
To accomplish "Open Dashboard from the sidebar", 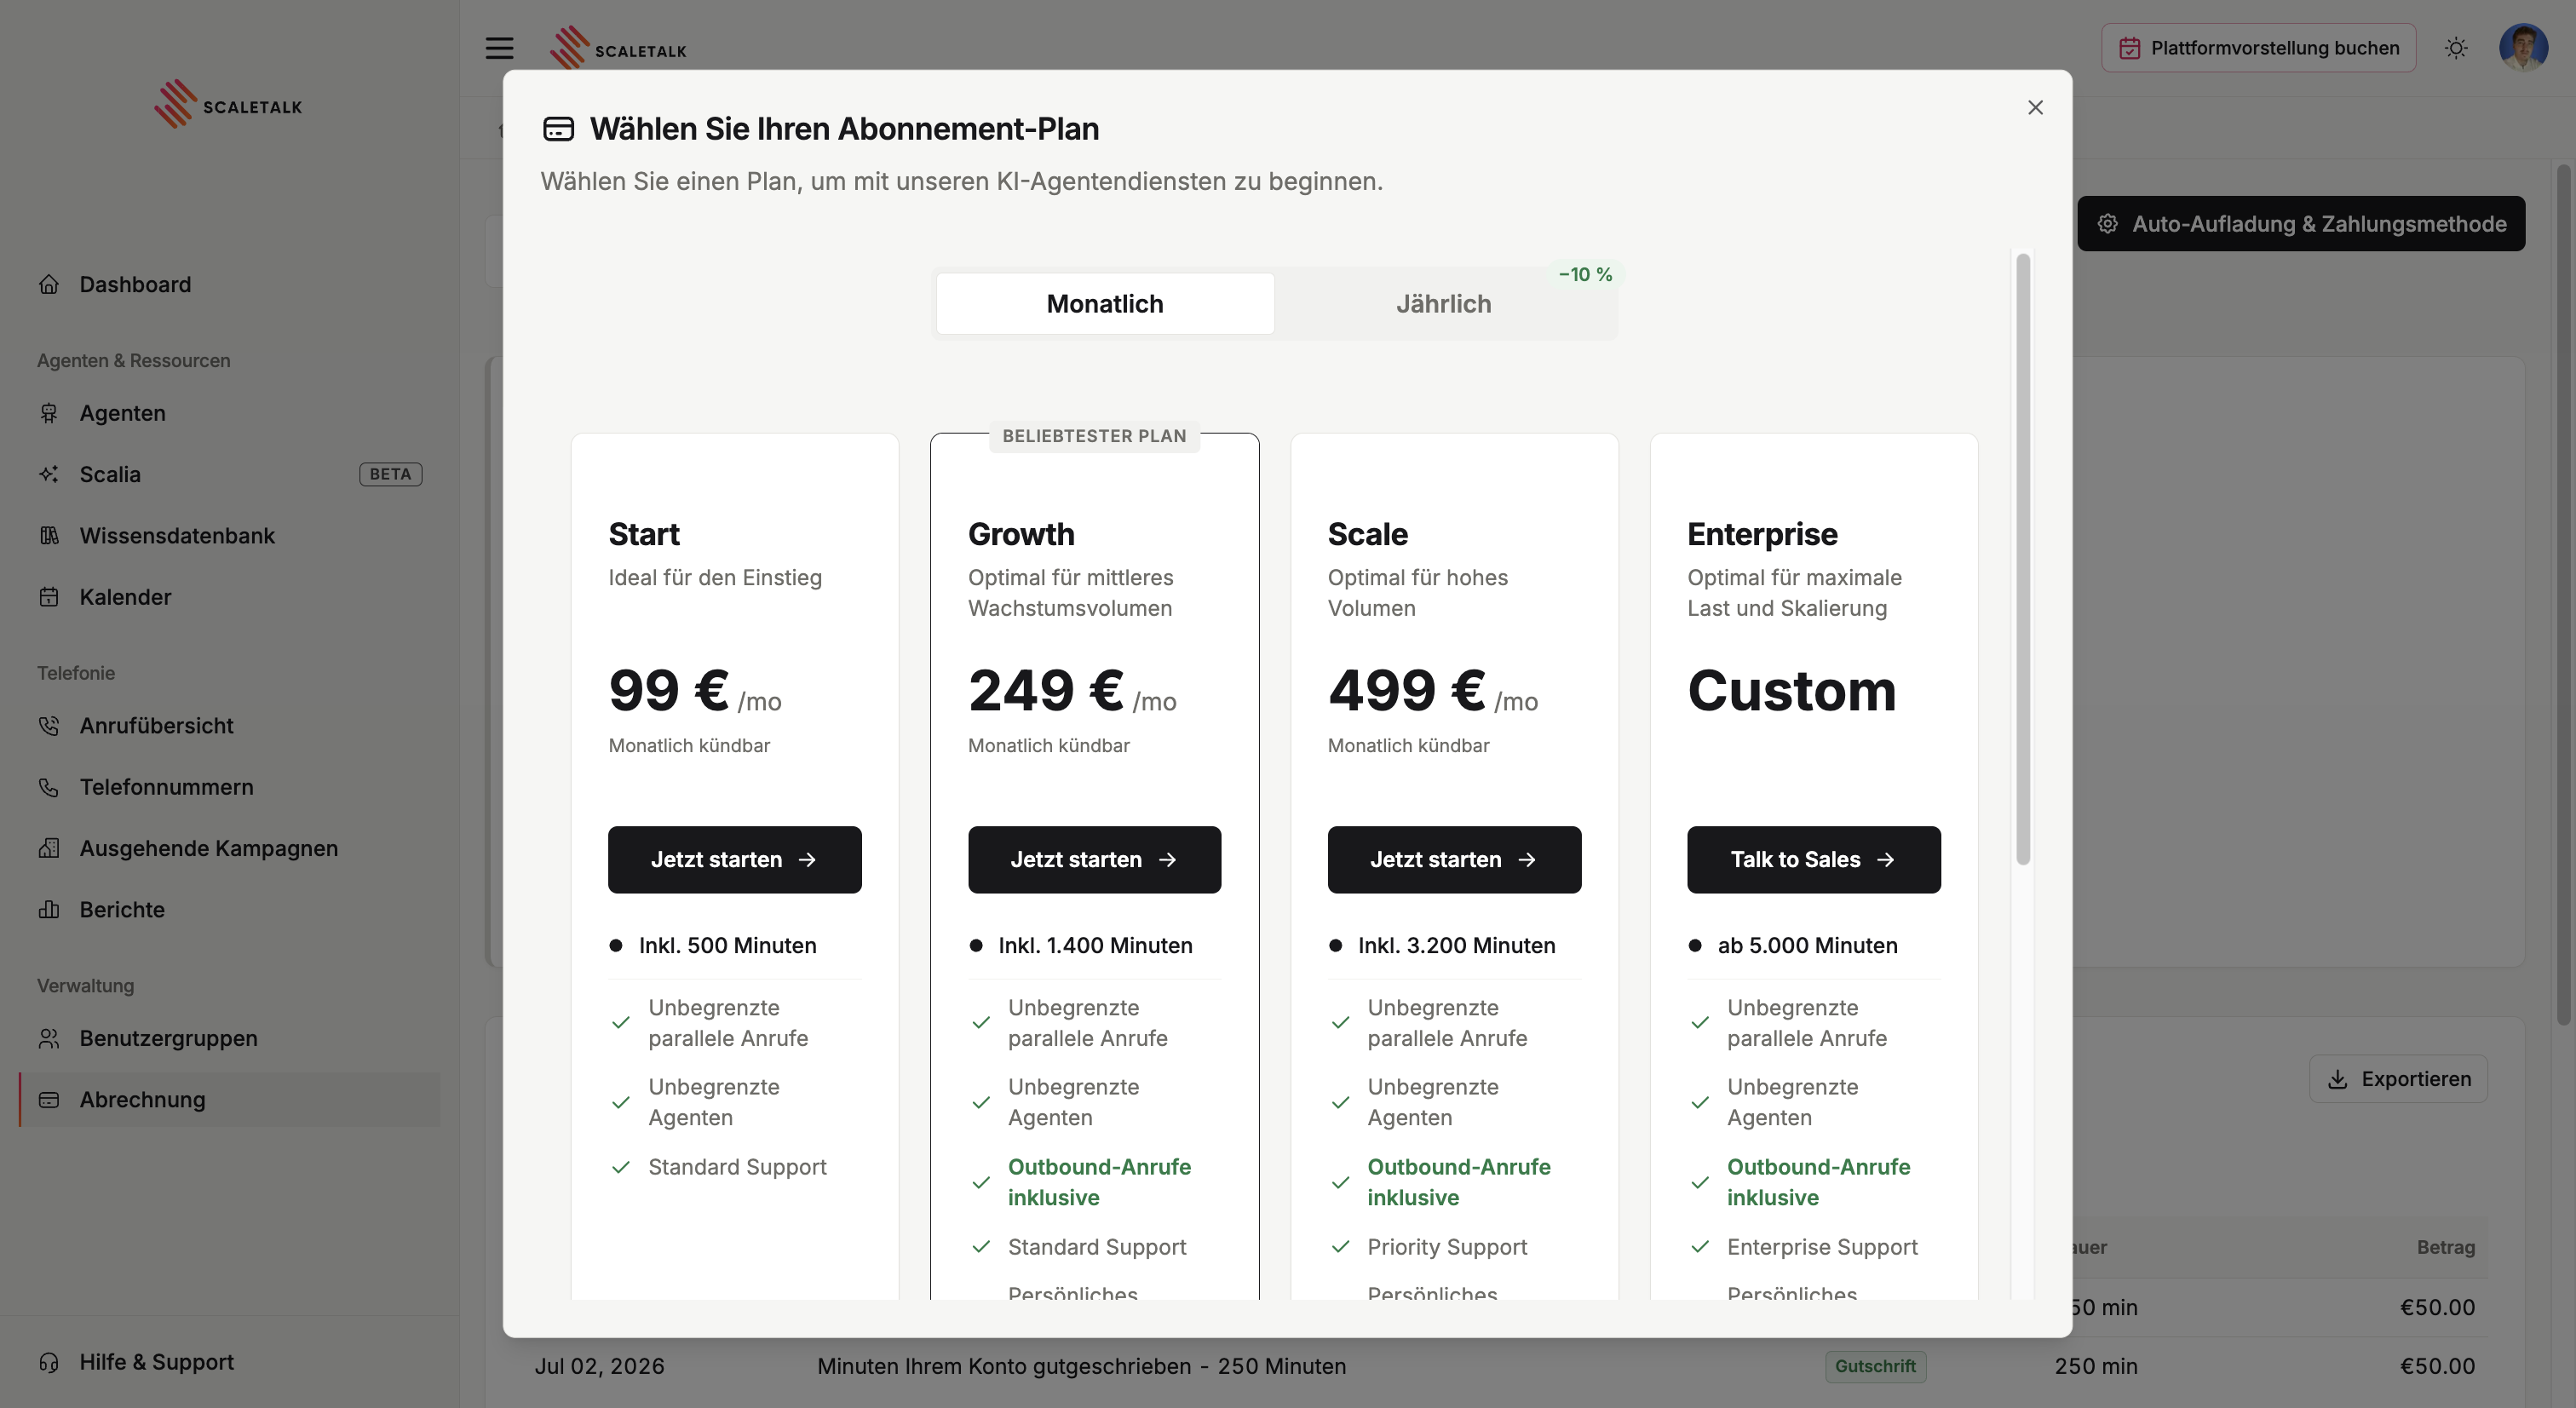I will (x=229, y=284).
